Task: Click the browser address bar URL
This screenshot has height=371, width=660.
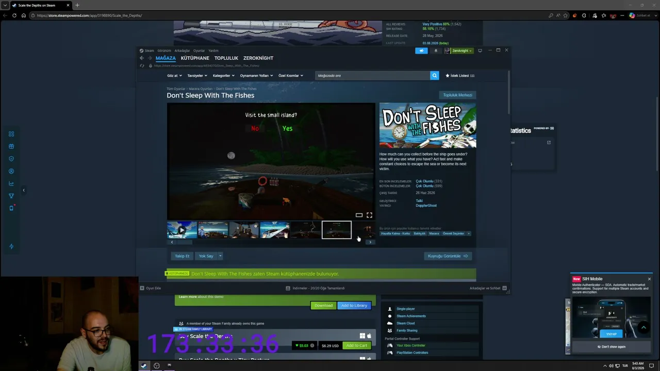Action: [x=90, y=15]
